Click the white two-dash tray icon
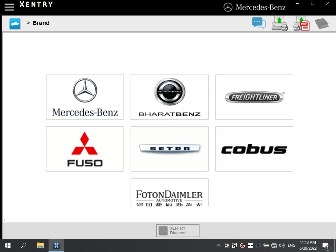Screen dimensions: 336x252 (250, 245)
